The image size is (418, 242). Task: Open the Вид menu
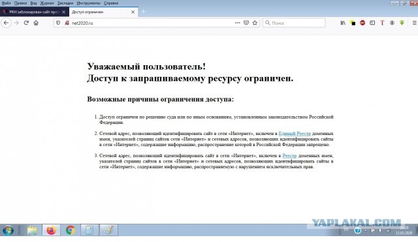click(33, 3)
